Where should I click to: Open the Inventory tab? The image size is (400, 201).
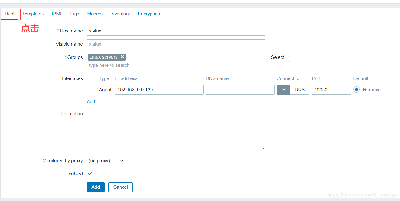click(x=120, y=14)
